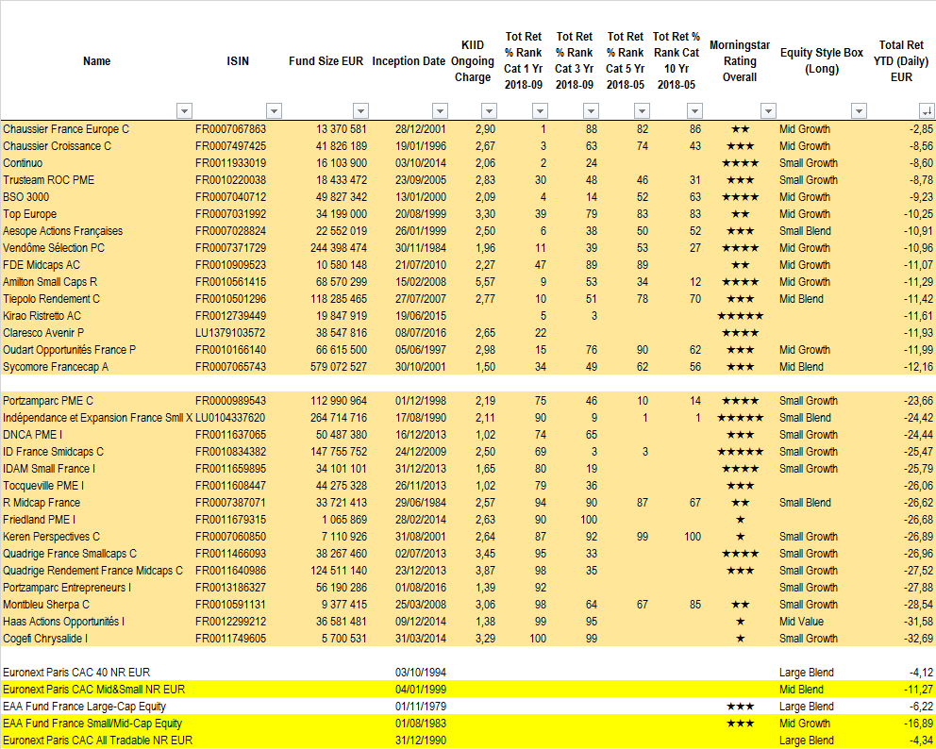This screenshot has height=749, width=936.
Task: Open the Name column filter dropdown
Action: coord(184,110)
